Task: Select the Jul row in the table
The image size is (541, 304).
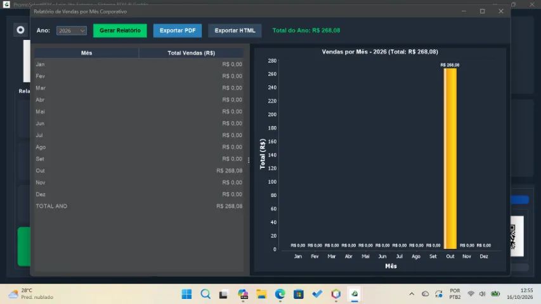Action: (139, 135)
